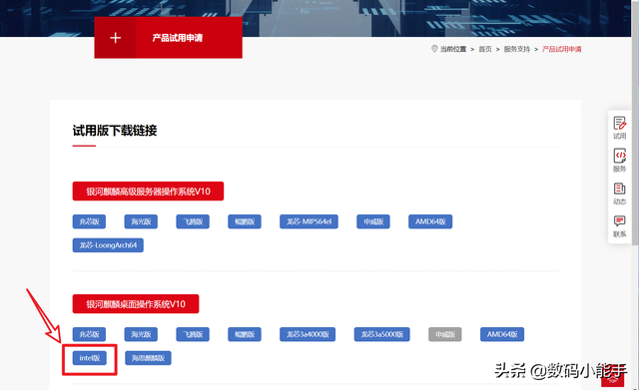This screenshot has width=639, height=390.
Task: Open the 服务 code icon in sidebar
Action: click(619, 156)
